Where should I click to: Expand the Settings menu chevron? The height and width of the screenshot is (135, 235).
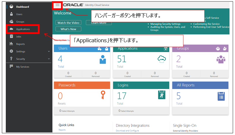click(49, 51)
